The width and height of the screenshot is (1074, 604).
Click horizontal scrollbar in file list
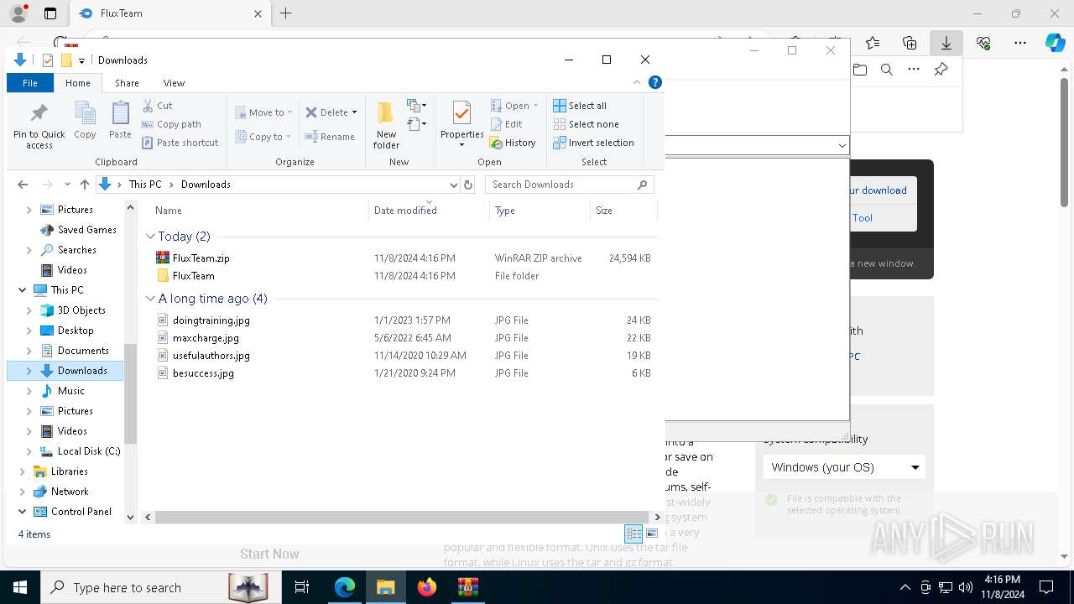coord(400,518)
